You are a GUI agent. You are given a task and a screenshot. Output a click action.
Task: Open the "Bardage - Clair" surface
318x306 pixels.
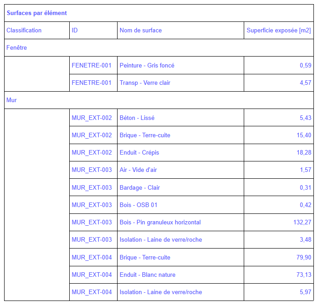[139, 188]
